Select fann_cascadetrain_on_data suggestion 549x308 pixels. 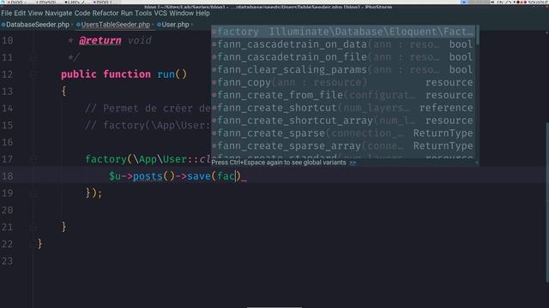(343, 44)
